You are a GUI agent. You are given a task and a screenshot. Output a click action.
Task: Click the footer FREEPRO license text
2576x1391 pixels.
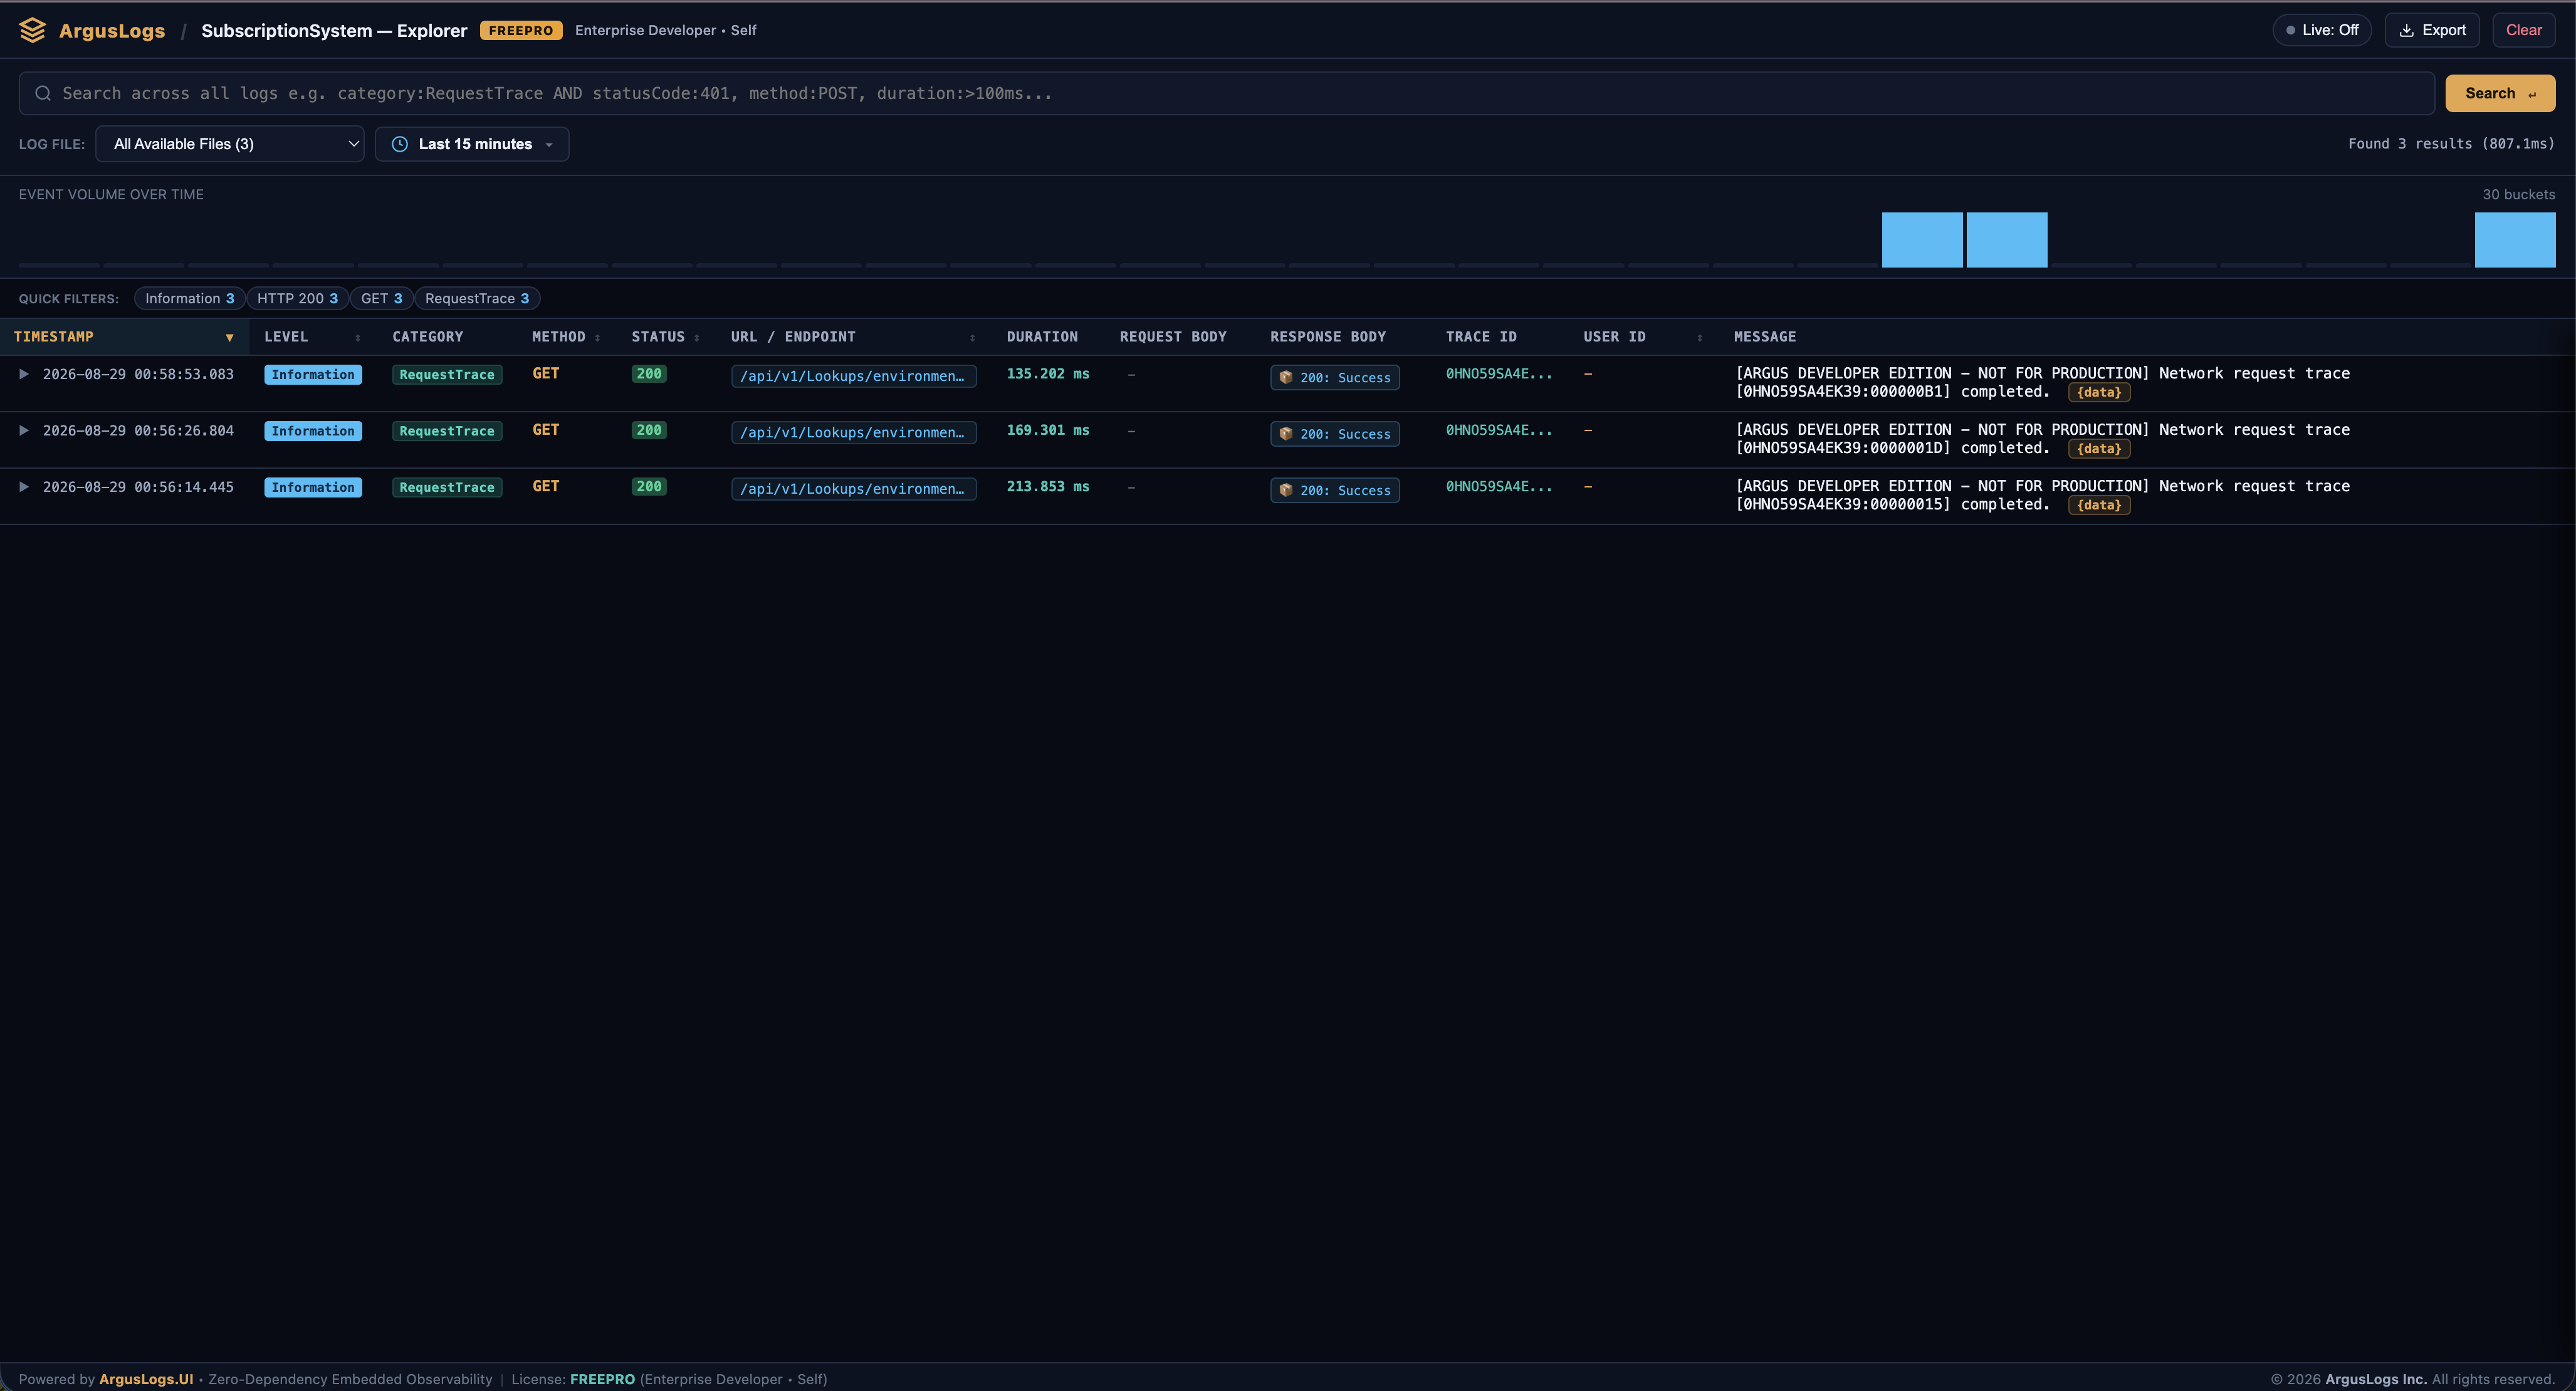point(602,1379)
